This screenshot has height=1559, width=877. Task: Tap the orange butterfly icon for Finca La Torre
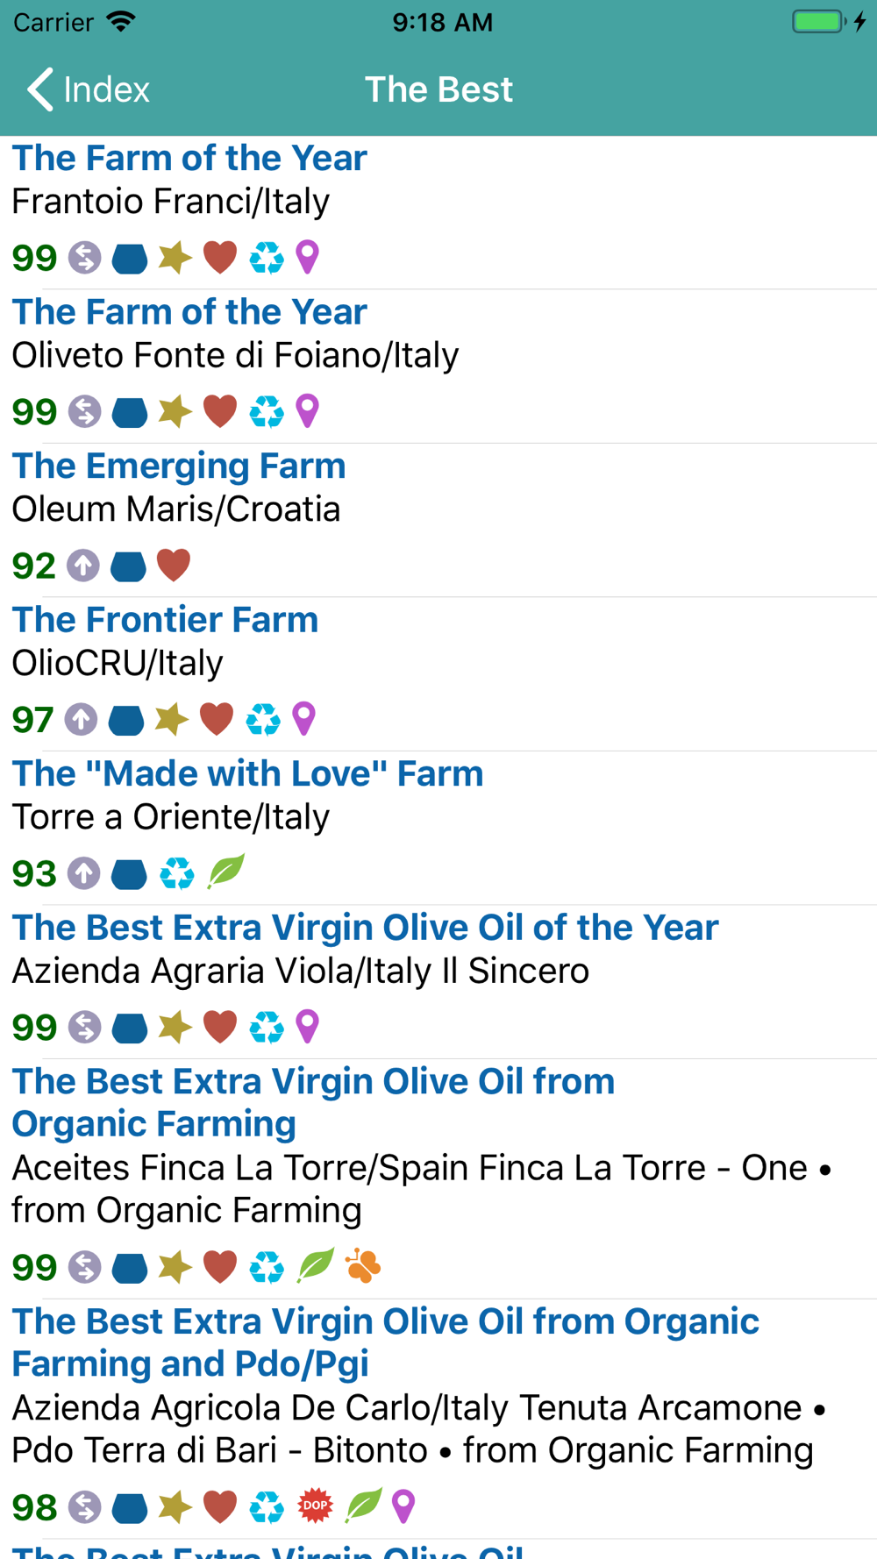coord(363,1266)
